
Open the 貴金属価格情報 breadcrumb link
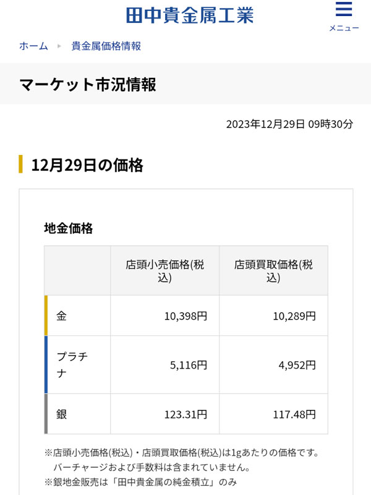click(106, 46)
